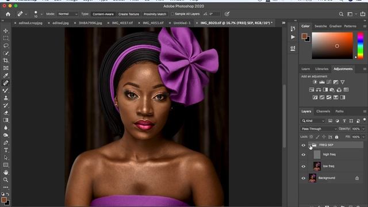The width and height of the screenshot is (368, 207).
Task: Hide the Background layer
Action: (x=303, y=178)
